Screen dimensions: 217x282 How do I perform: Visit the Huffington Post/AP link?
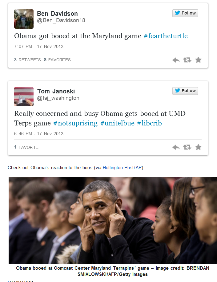(122, 168)
